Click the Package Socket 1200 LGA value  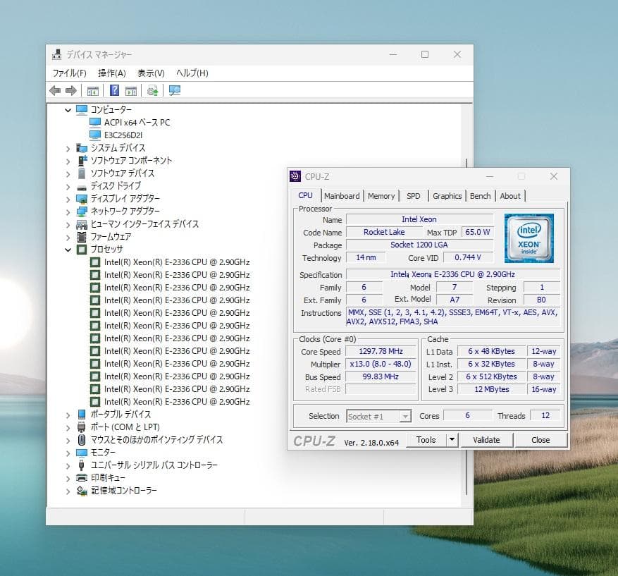(419, 245)
